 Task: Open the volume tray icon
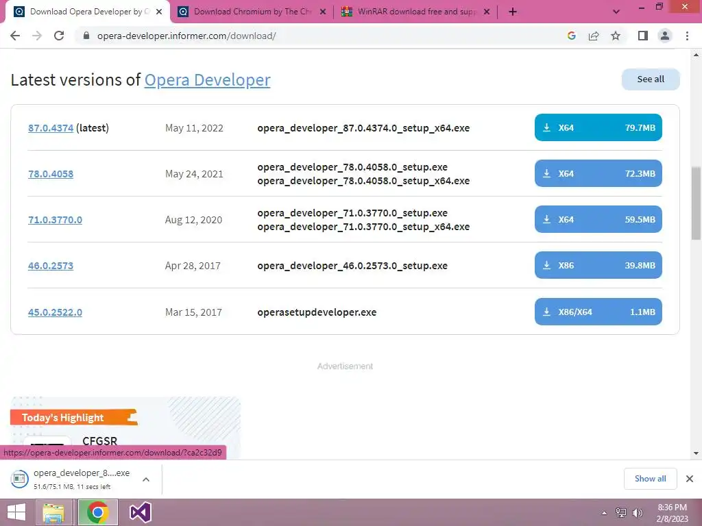(x=637, y=513)
